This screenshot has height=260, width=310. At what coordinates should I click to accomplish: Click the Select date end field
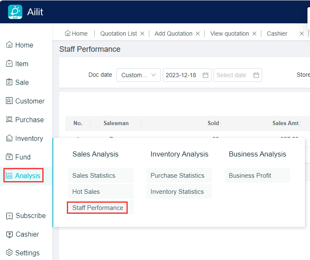click(x=237, y=75)
